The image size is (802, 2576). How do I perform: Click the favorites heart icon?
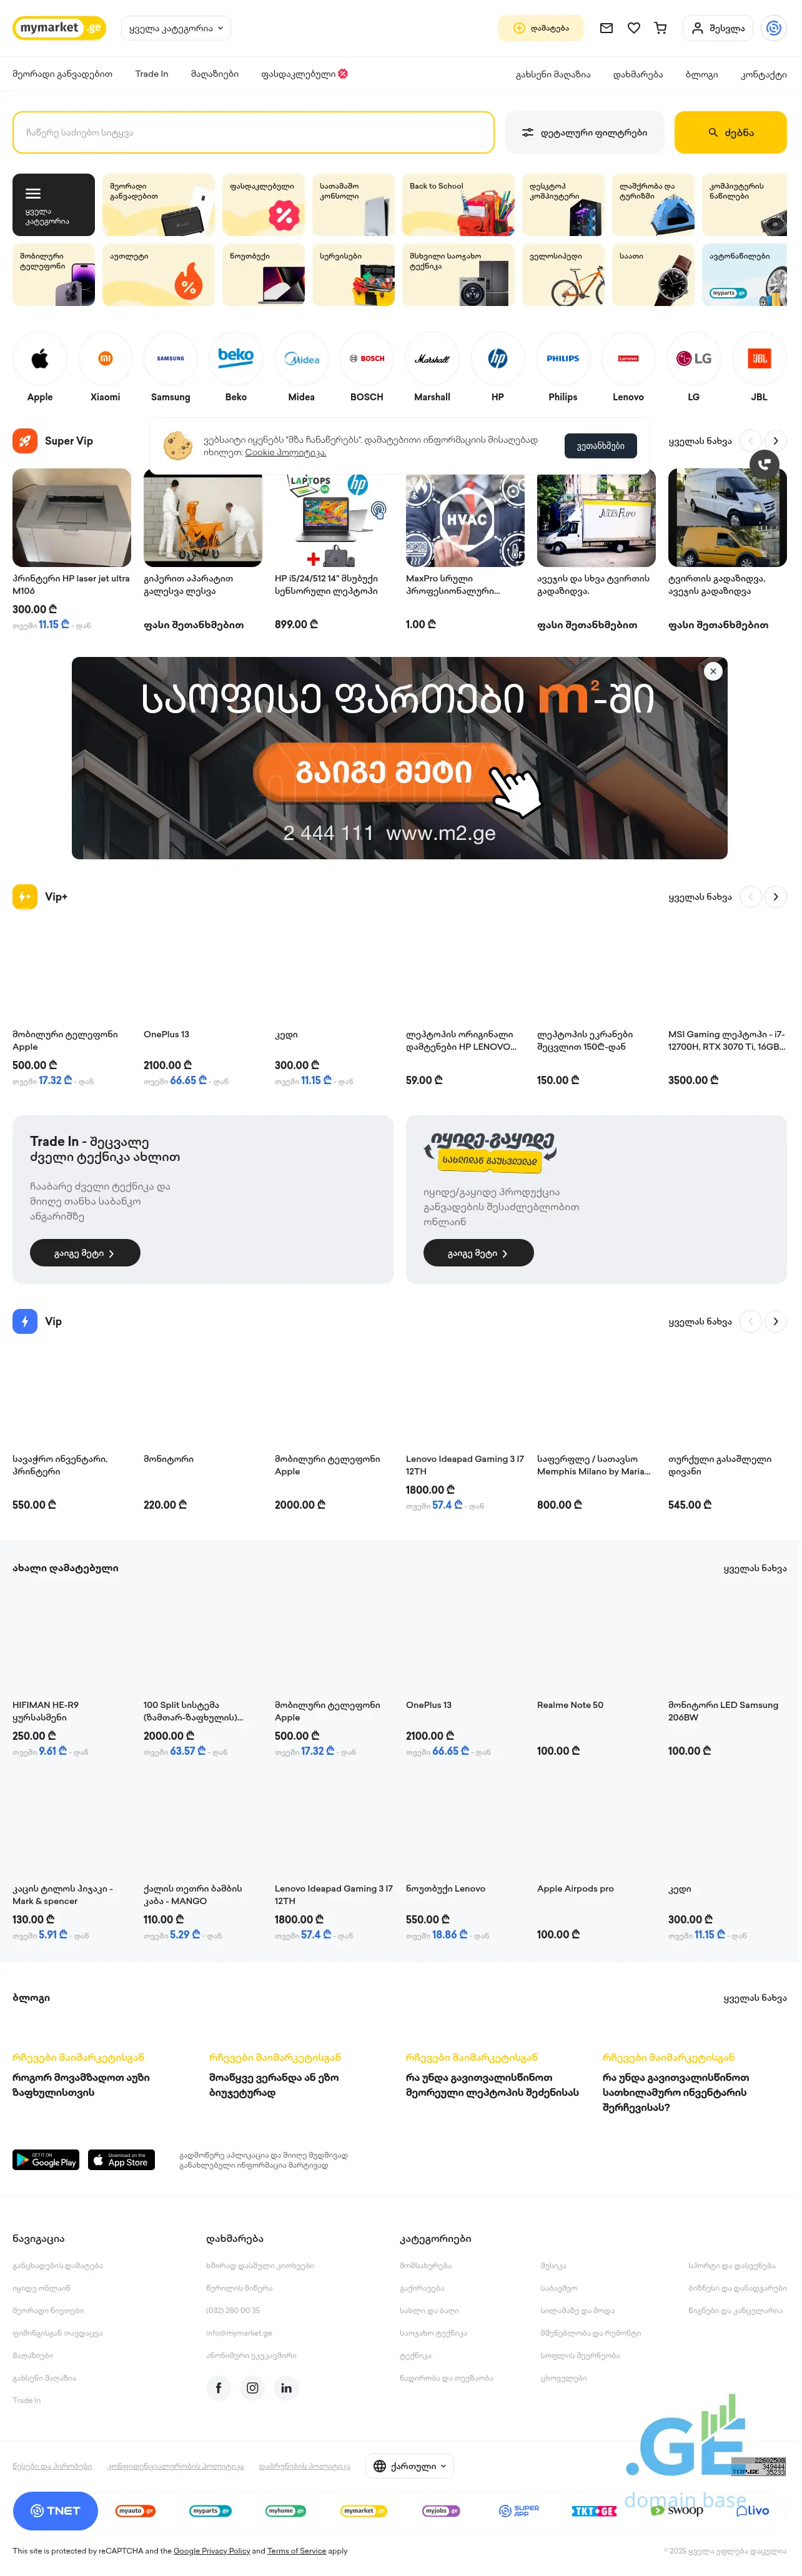[634, 28]
